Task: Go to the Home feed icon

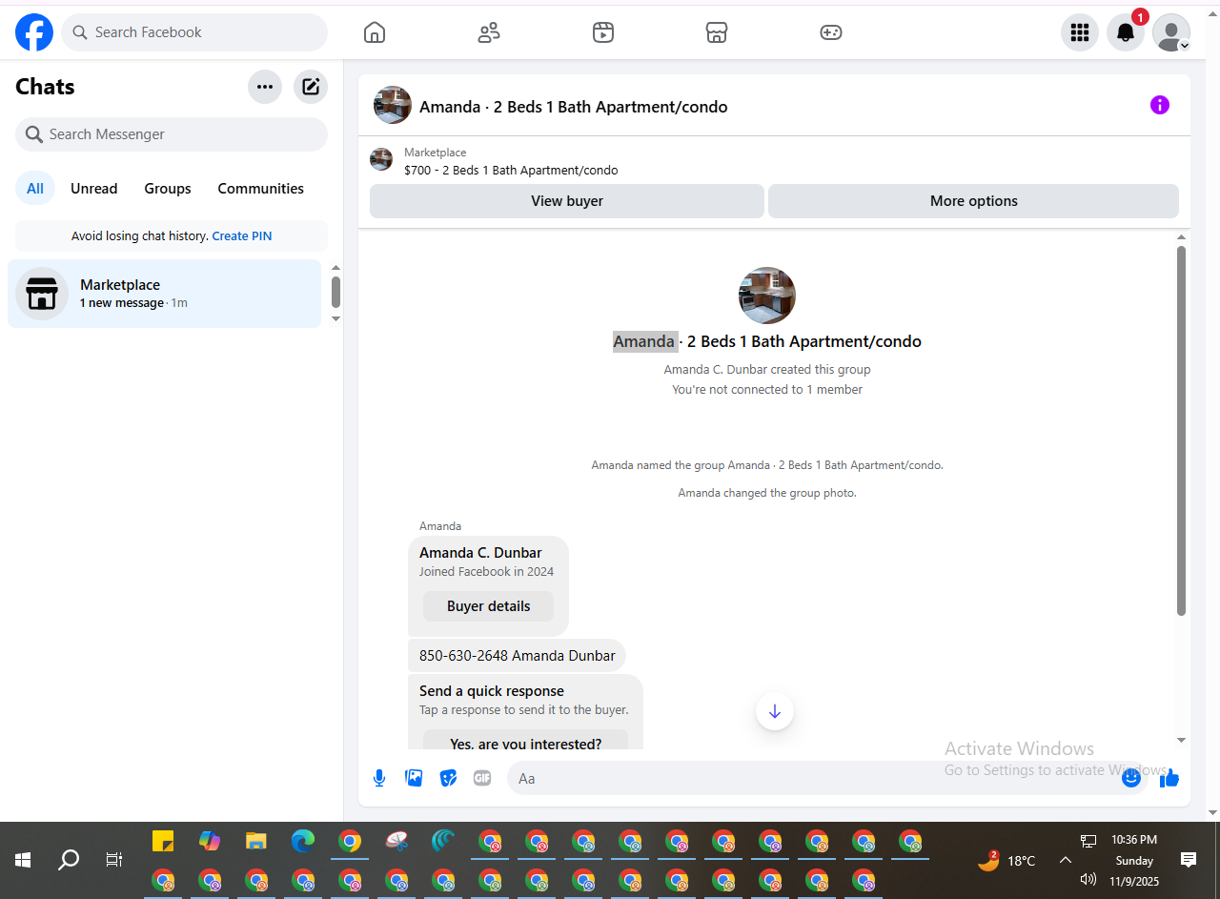Action: (x=375, y=32)
